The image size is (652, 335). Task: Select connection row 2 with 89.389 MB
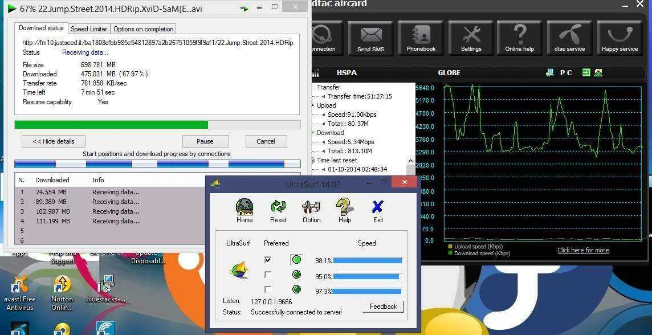coord(111,202)
